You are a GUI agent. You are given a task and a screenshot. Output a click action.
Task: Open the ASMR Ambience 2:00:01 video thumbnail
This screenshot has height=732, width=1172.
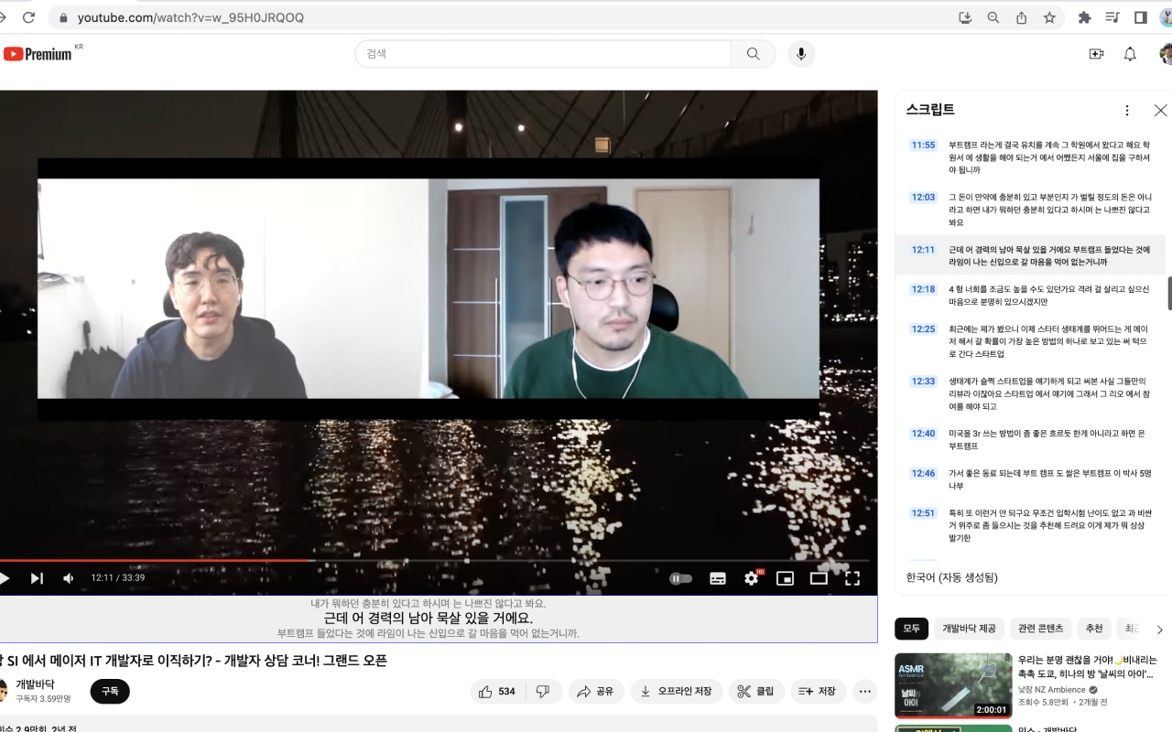click(953, 685)
